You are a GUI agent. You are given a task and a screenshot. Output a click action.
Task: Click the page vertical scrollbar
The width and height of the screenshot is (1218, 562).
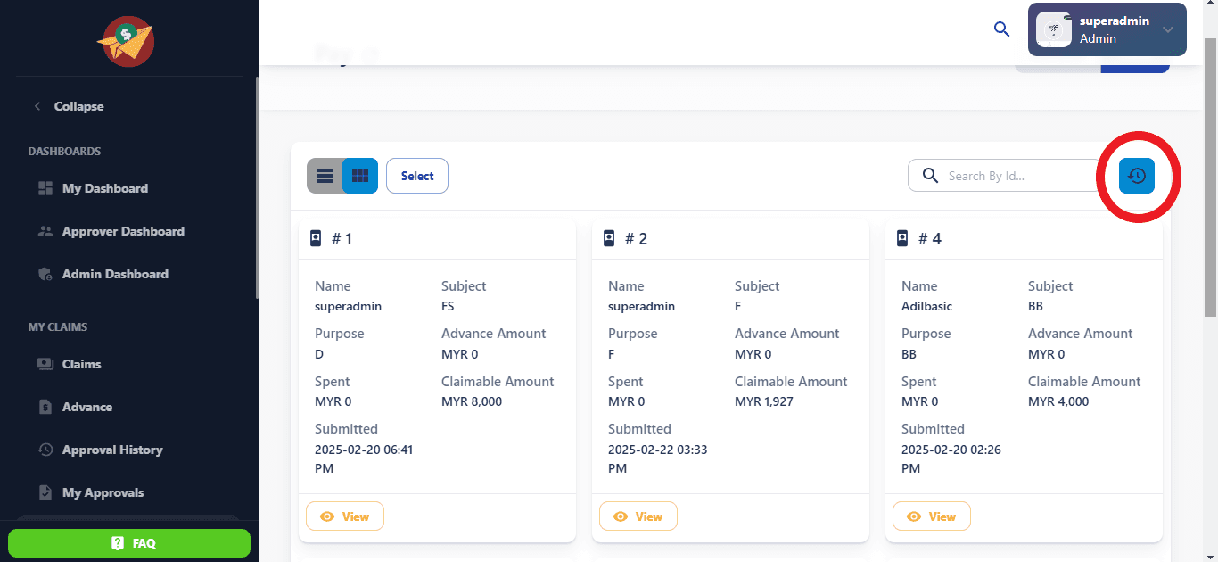point(1210,178)
